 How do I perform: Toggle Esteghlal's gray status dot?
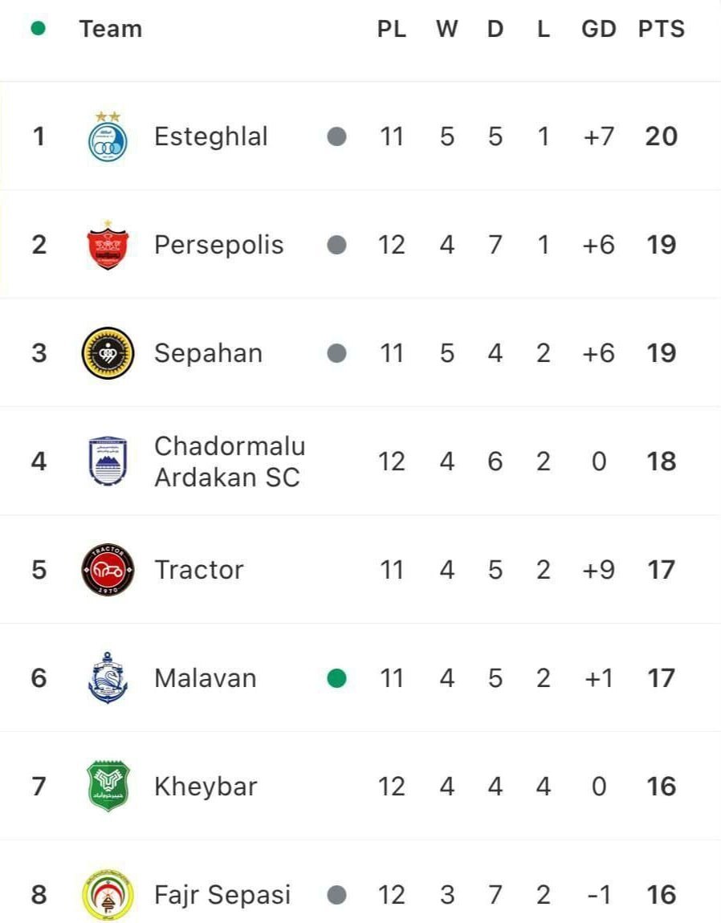click(x=336, y=136)
